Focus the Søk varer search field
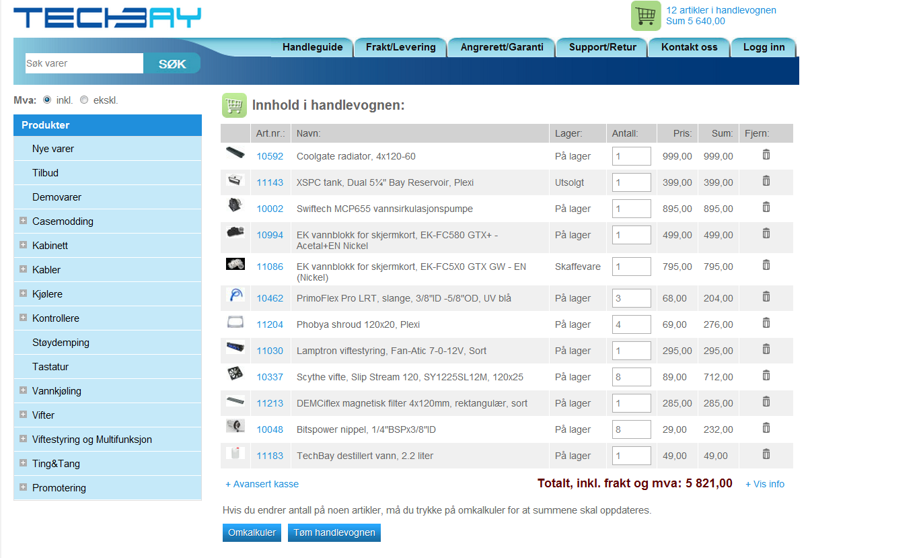 click(84, 63)
